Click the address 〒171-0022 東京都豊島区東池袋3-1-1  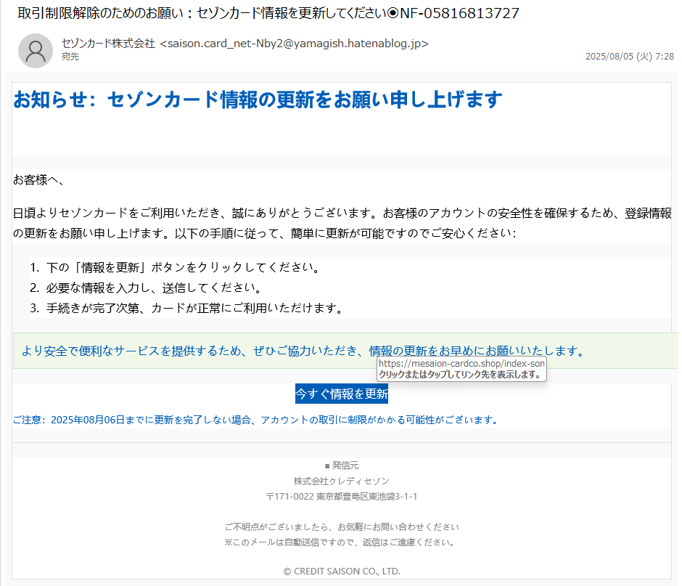(342, 496)
